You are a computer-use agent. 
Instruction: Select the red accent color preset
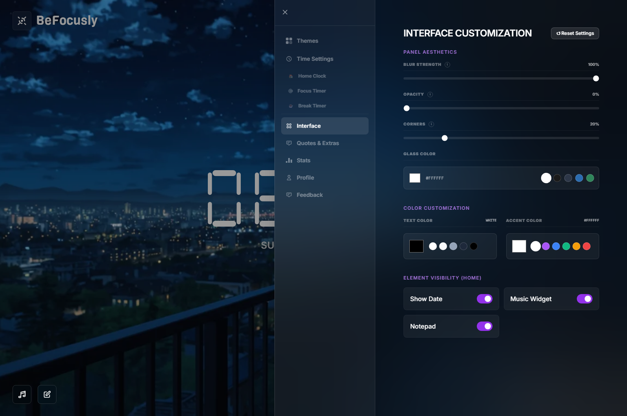pyautogui.click(x=587, y=246)
